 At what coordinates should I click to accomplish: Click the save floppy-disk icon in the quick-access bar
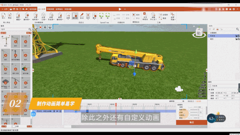tap(14, 9)
